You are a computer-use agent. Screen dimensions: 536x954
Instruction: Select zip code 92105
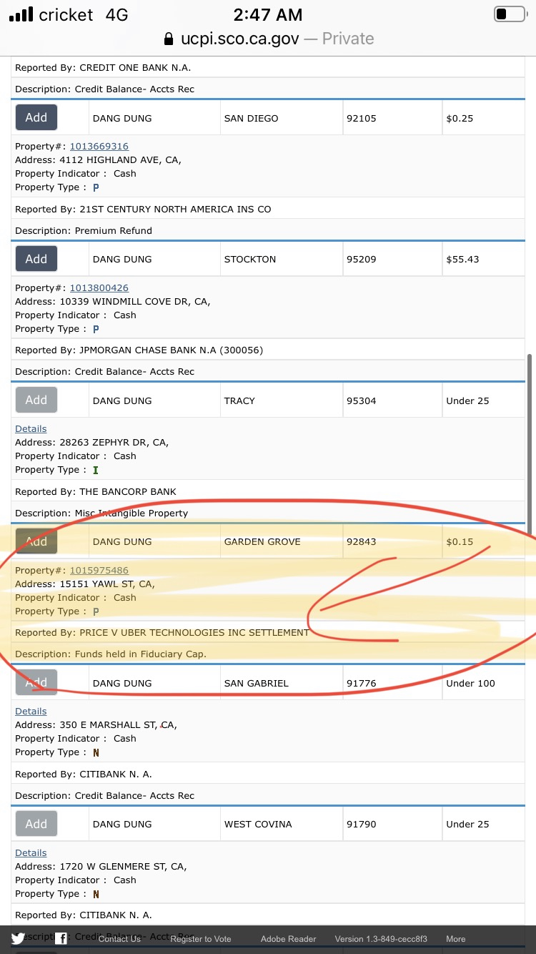coord(361,119)
